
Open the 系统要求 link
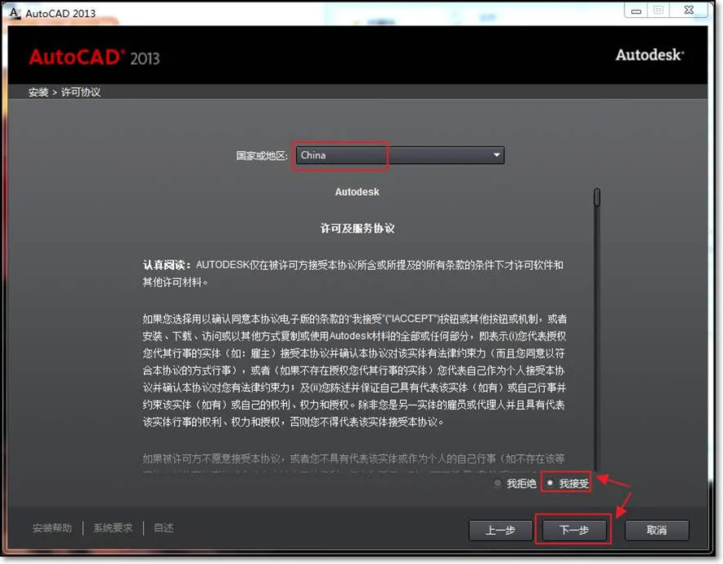click(113, 528)
